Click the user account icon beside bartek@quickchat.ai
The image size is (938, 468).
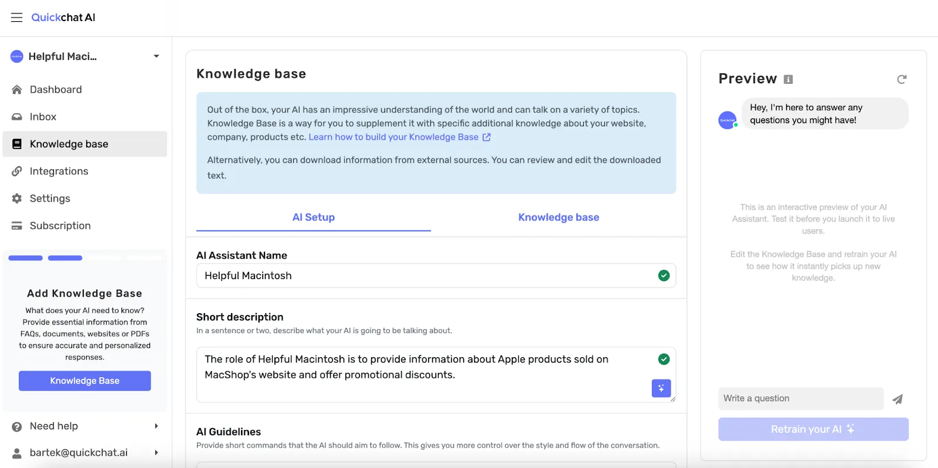(17, 453)
